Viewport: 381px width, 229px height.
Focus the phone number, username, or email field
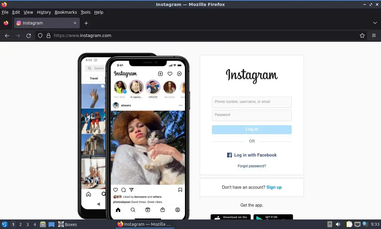click(252, 102)
